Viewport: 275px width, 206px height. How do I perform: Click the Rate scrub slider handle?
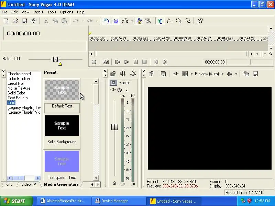click(x=56, y=60)
